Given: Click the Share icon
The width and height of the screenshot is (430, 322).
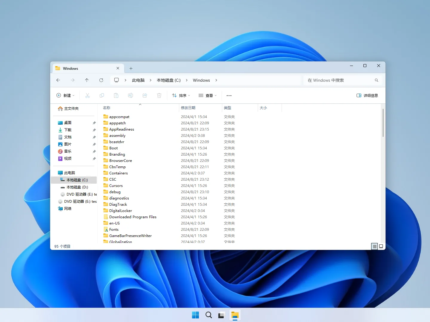Looking at the screenshot, I should (x=145, y=95).
